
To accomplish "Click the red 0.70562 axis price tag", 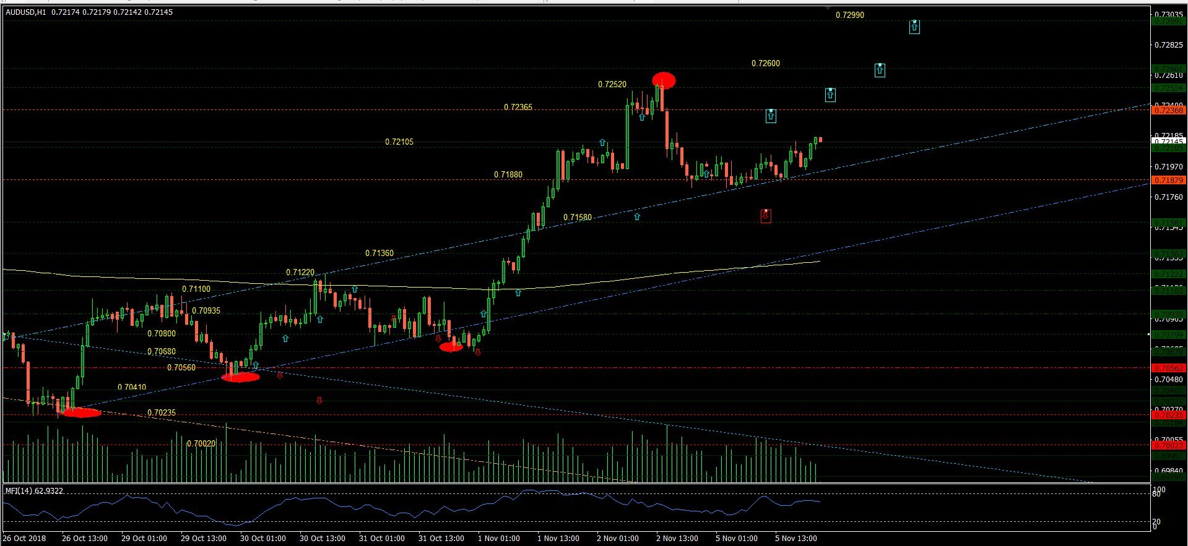I will [1168, 368].
